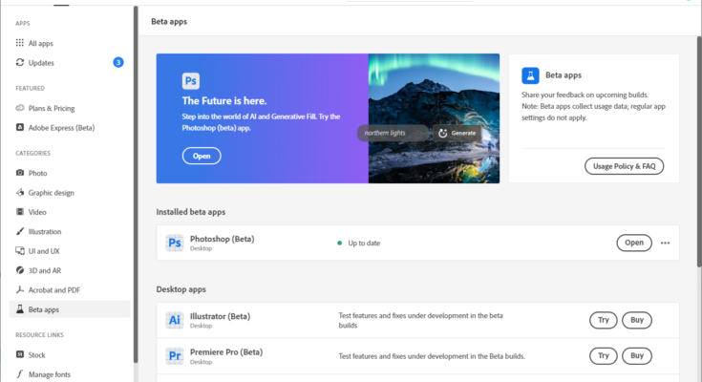
Task: Click the Beta apps flask sidebar icon
Action: [20, 309]
